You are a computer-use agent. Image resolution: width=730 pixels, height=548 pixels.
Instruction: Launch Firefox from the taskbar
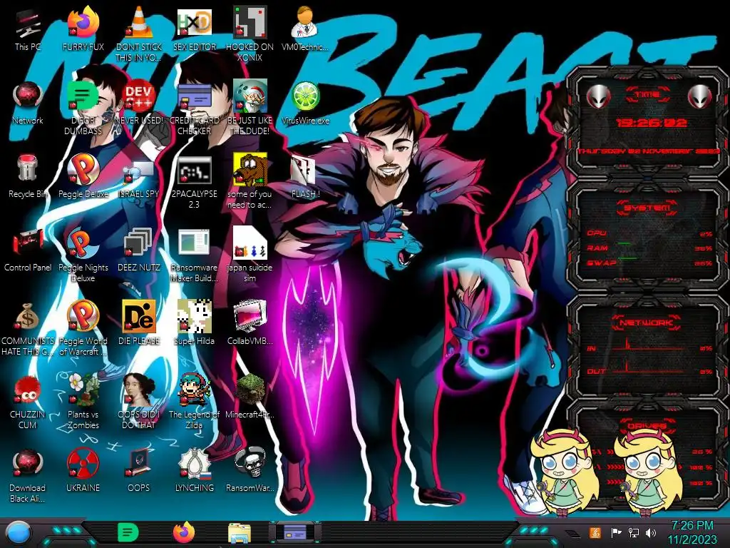(184, 532)
